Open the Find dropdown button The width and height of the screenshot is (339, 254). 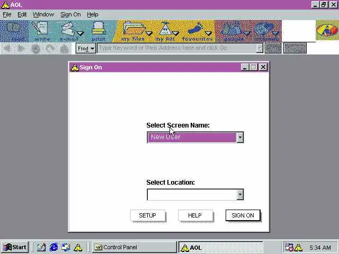click(86, 48)
